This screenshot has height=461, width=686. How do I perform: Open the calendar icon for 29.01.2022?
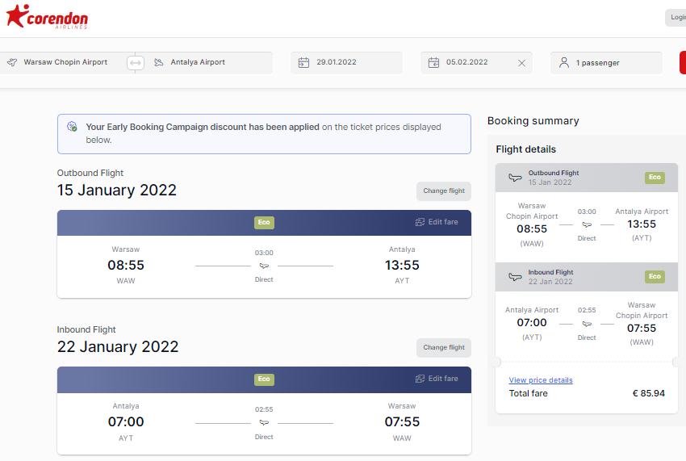(303, 63)
